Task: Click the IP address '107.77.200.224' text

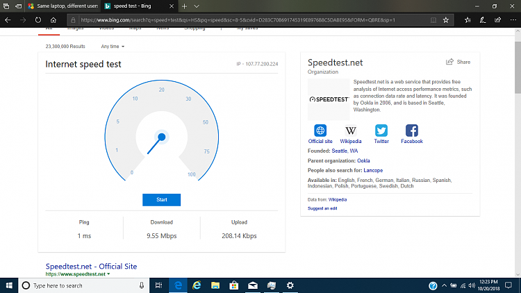Action: pos(261,64)
